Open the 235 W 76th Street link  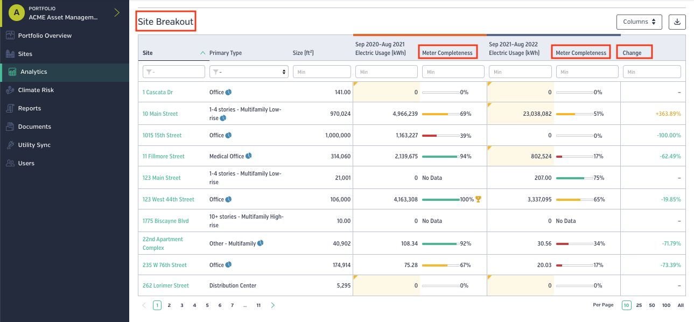165,265
